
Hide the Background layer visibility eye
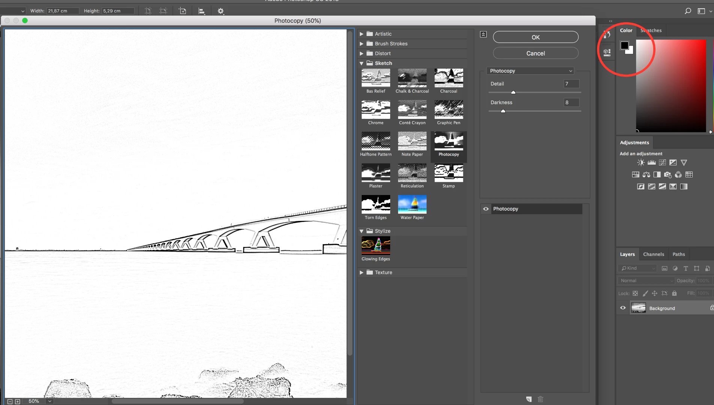point(623,308)
